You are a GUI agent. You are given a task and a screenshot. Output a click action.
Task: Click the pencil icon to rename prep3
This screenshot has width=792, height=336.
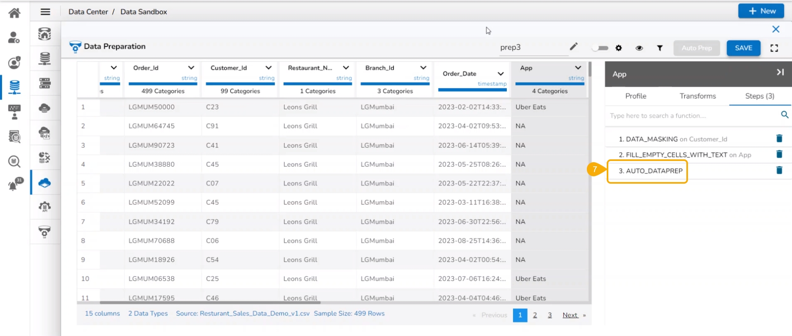(x=573, y=47)
